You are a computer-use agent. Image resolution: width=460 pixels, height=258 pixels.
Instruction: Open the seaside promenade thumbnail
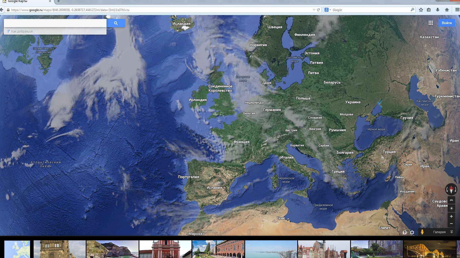click(271, 249)
